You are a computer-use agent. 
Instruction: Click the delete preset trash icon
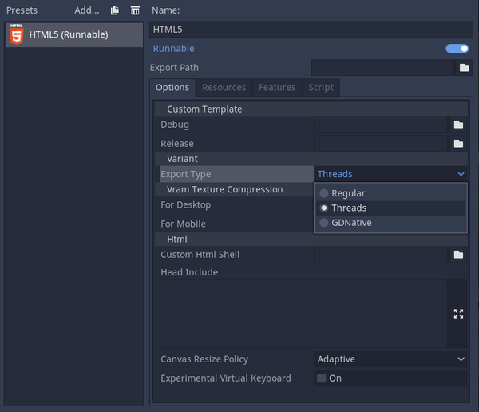pos(135,10)
